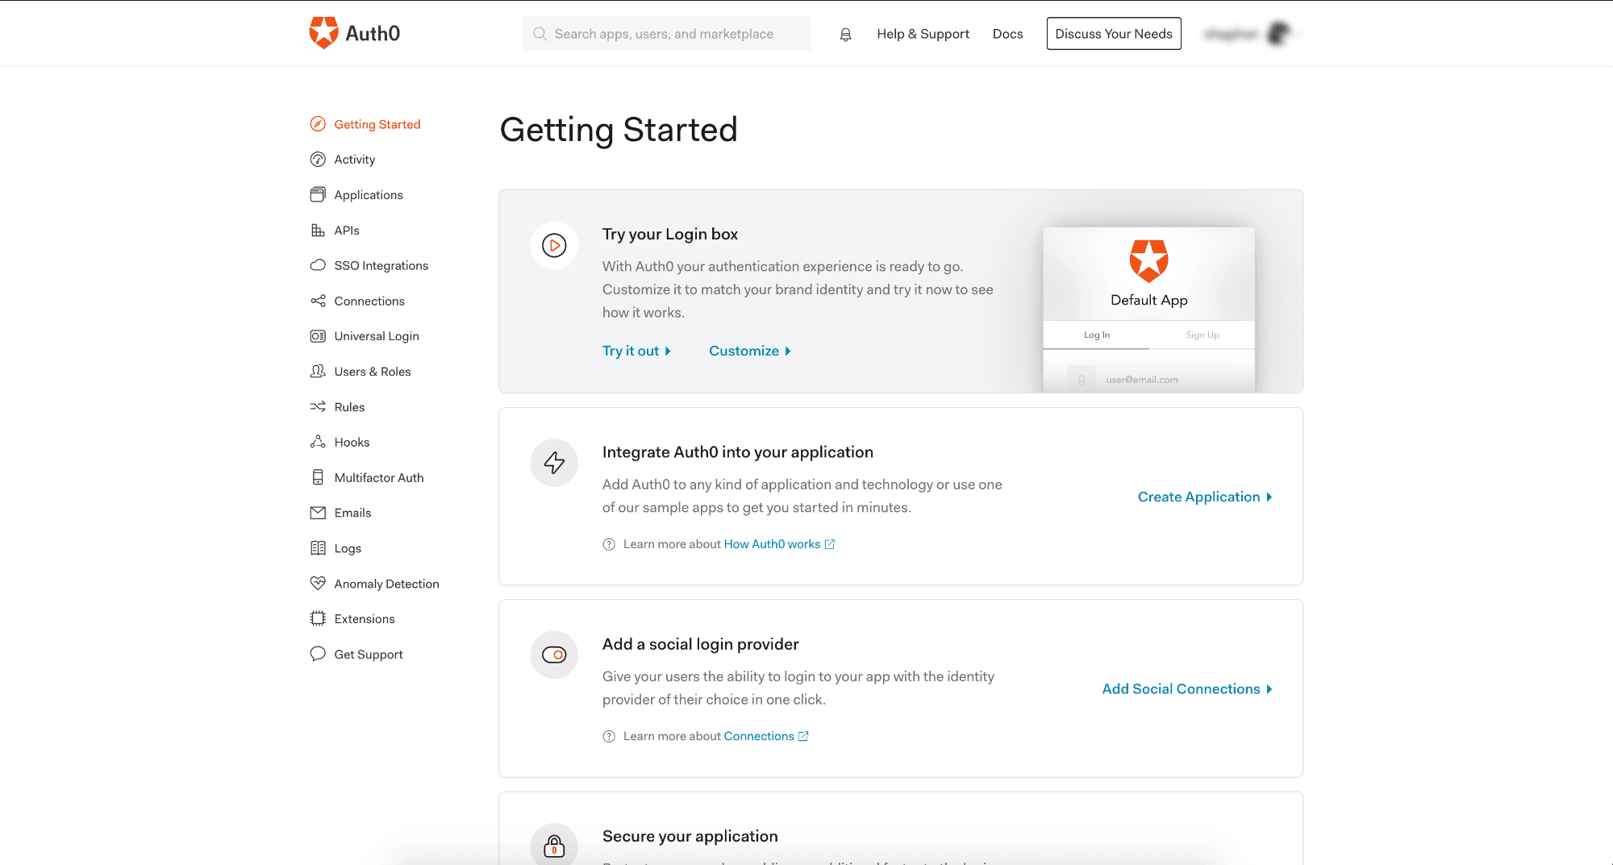Open the user profile avatar menu
Screen dimensions: 1613x865
(x=1277, y=34)
